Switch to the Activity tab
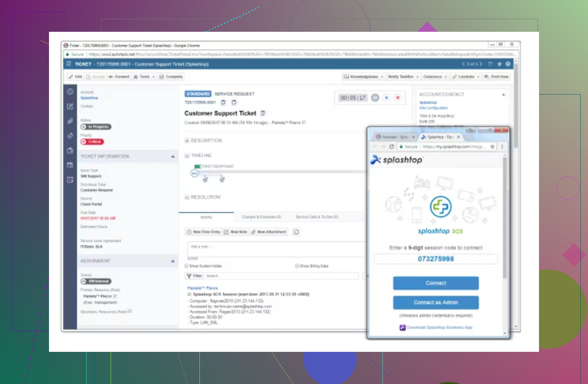This screenshot has height=384, width=588. 206,217
